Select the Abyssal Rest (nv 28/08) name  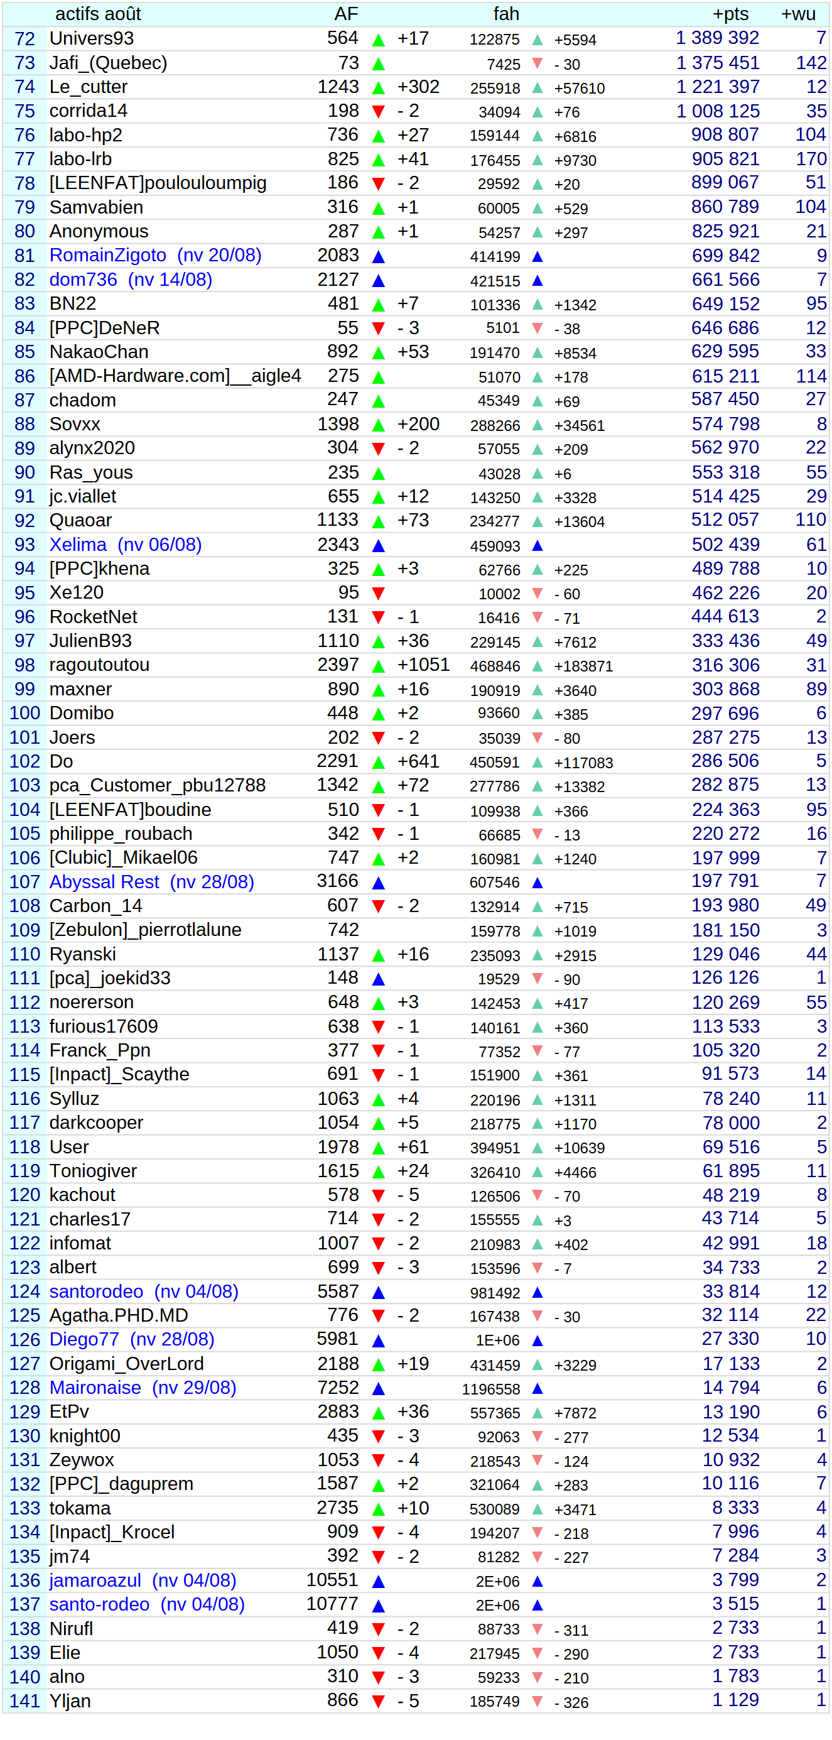pos(151,882)
